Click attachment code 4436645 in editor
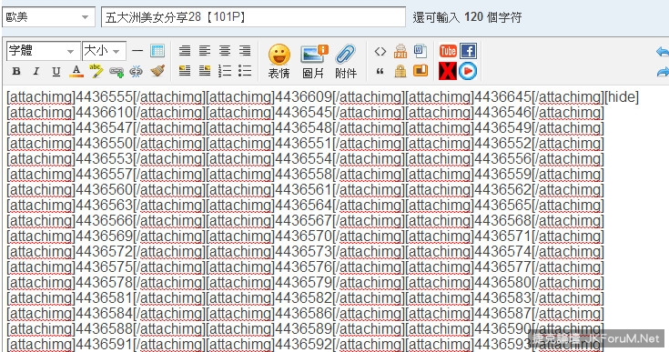The width and height of the screenshot is (669, 352). (502, 96)
